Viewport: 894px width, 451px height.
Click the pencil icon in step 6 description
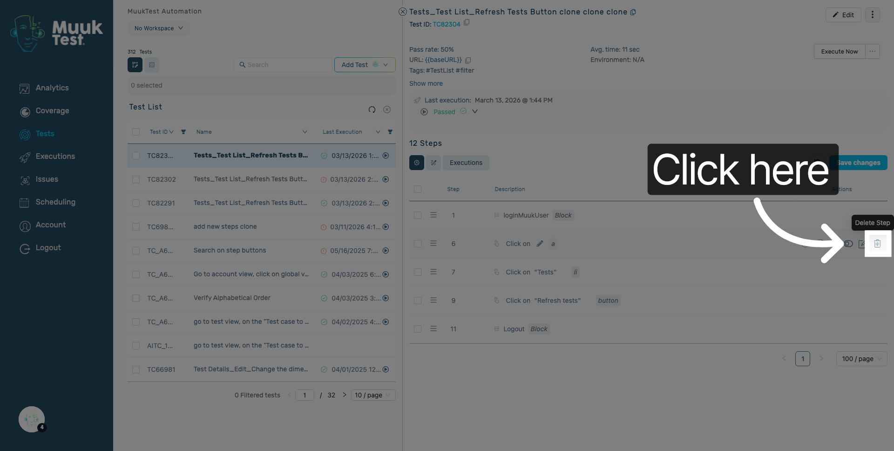coord(540,244)
